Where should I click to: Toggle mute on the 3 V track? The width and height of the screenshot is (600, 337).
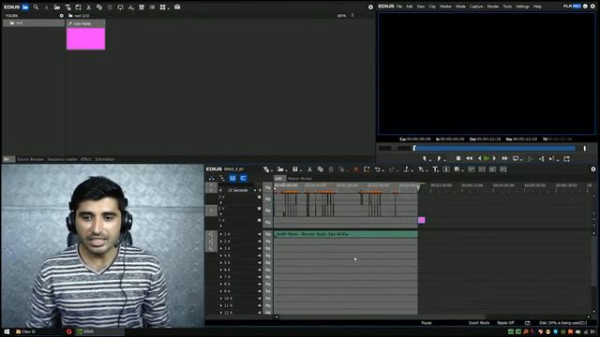pos(259,198)
